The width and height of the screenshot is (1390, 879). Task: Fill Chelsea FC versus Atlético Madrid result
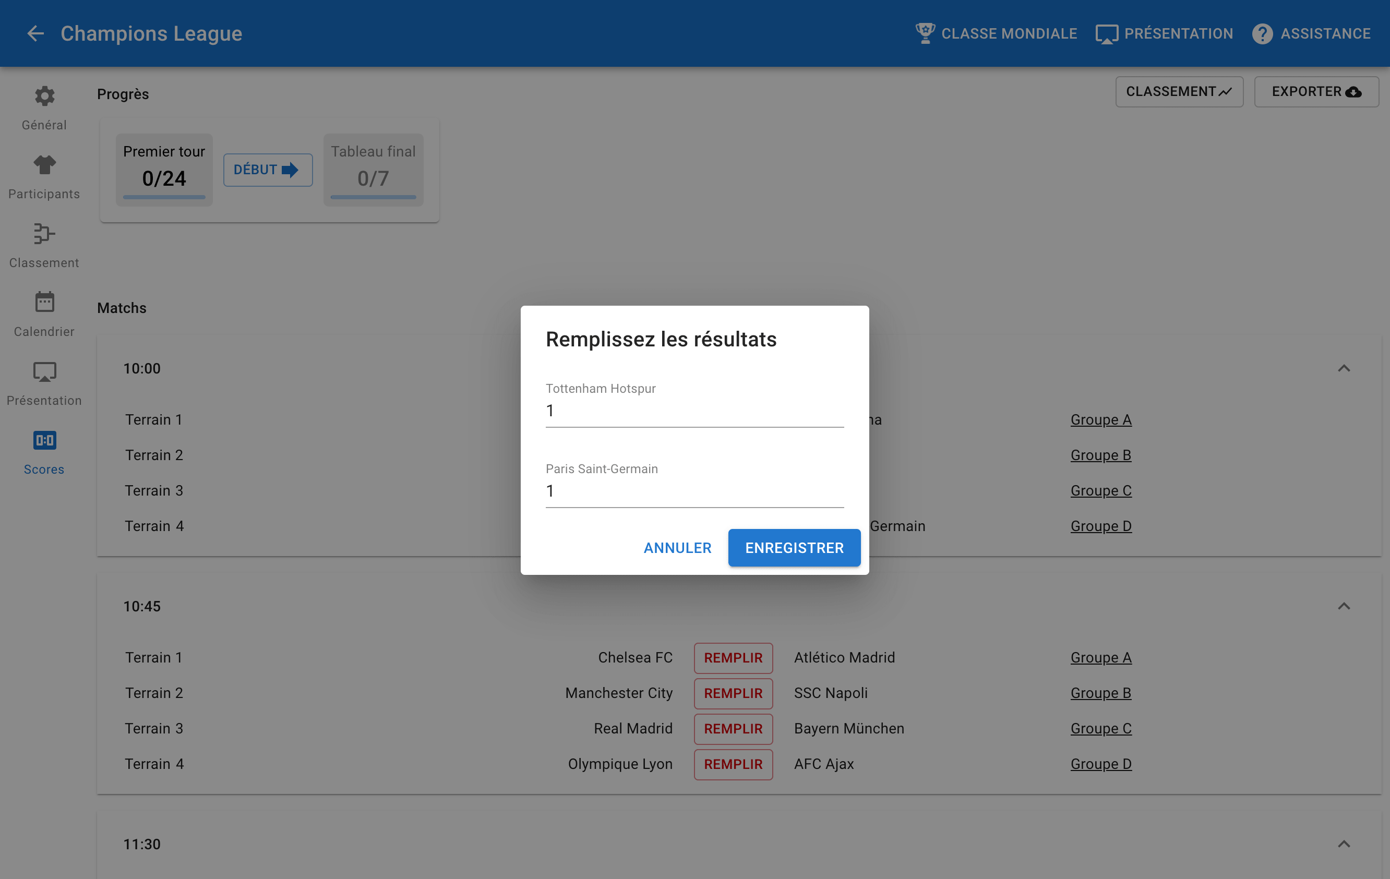(x=733, y=657)
